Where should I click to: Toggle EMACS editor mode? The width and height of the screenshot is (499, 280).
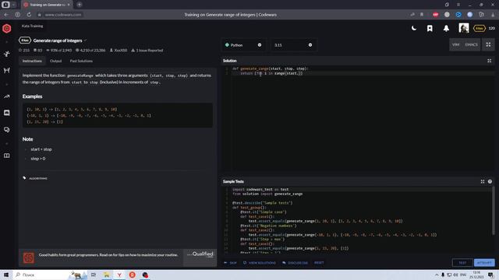[471, 45]
